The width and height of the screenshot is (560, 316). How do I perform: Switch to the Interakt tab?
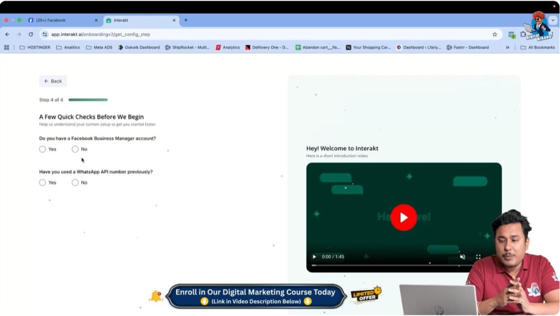(142, 20)
